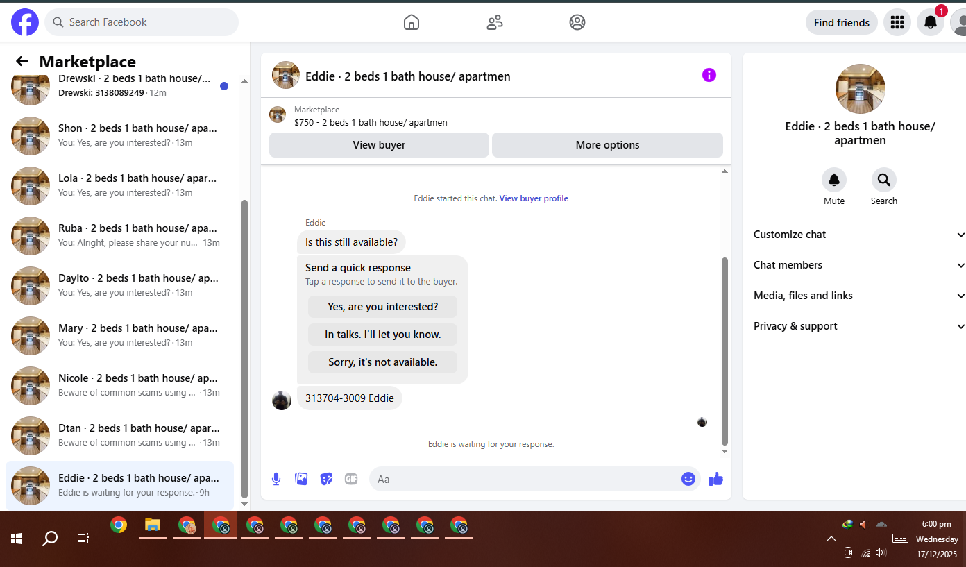966x567 pixels.
Task: Search in conversation magnifier icon
Action: pos(884,180)
